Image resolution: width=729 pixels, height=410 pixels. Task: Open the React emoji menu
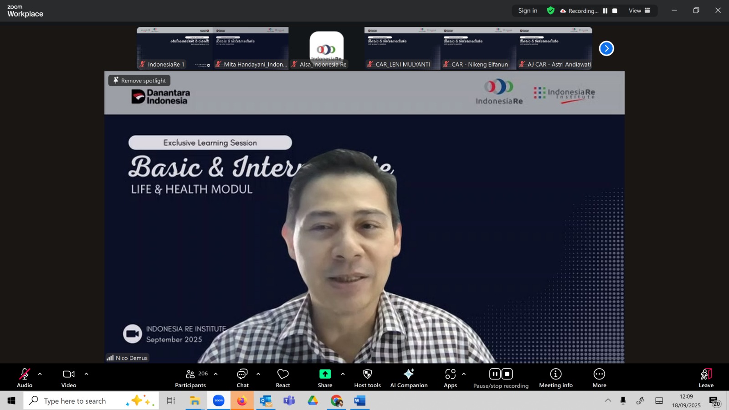282,378
